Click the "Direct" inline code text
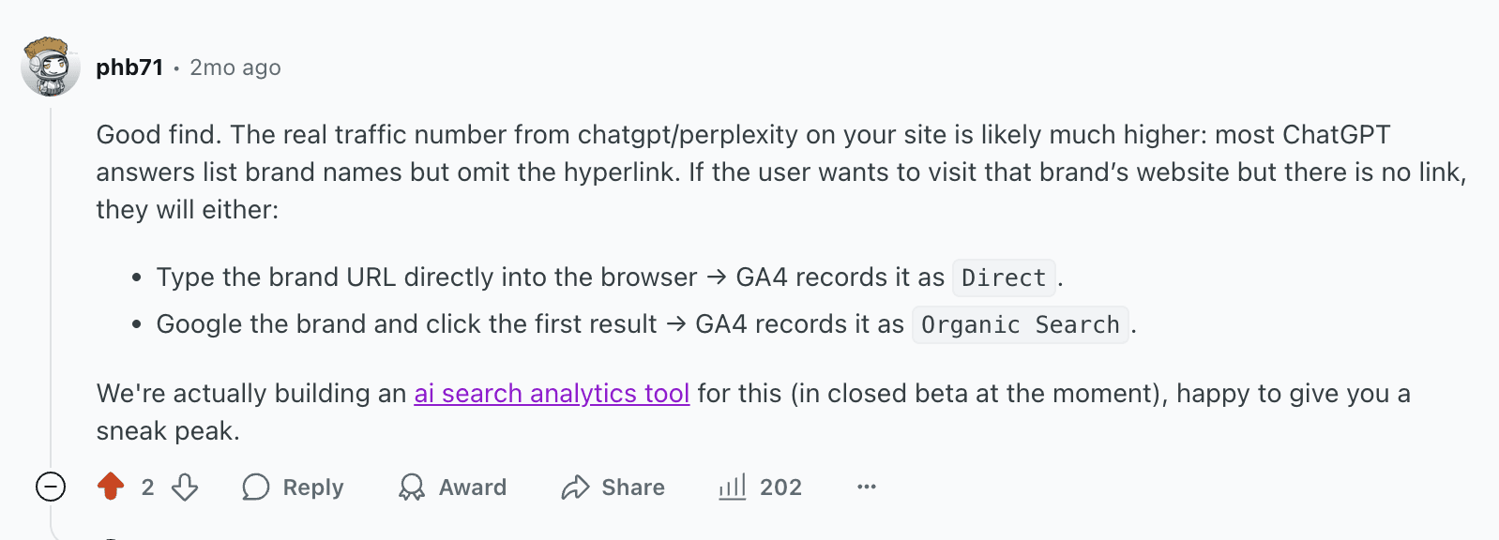 (x=1004, y=278)
